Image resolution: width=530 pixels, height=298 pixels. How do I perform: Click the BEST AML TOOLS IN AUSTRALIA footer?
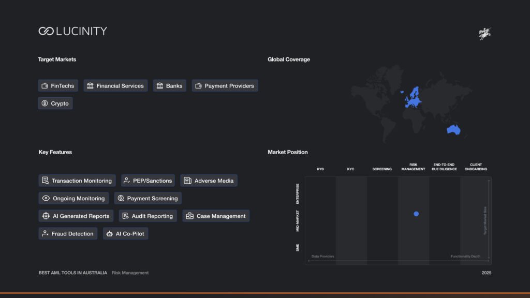tap(72, 273)
